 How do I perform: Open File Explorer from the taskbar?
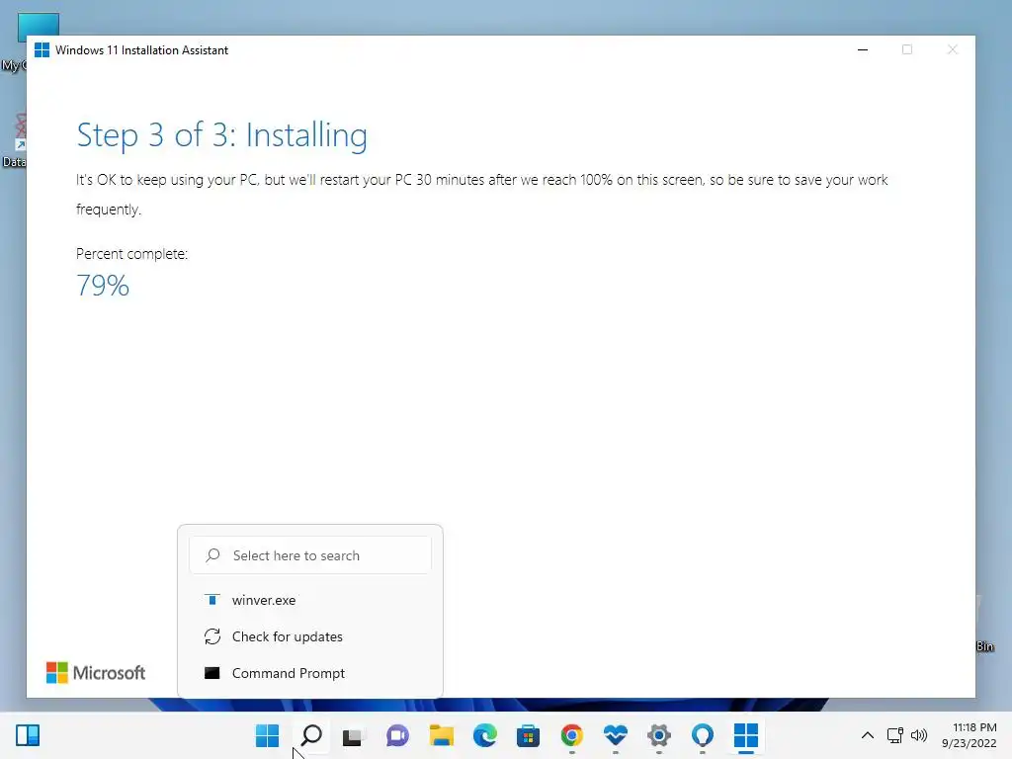442,735
